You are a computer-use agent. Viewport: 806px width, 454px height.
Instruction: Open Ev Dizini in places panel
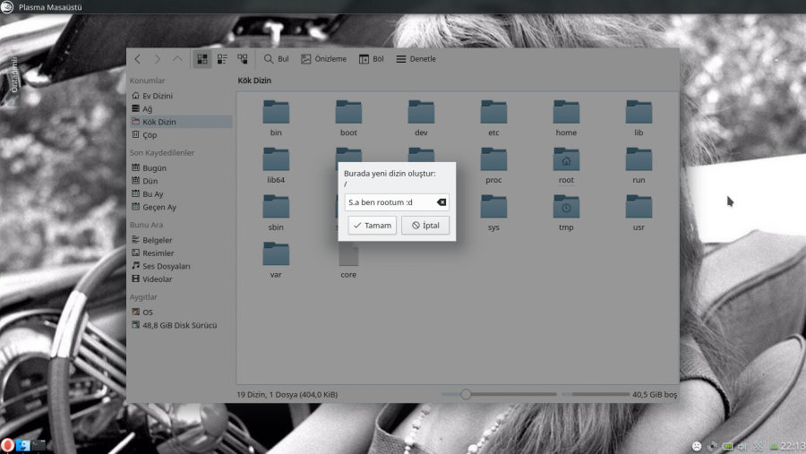179,96
